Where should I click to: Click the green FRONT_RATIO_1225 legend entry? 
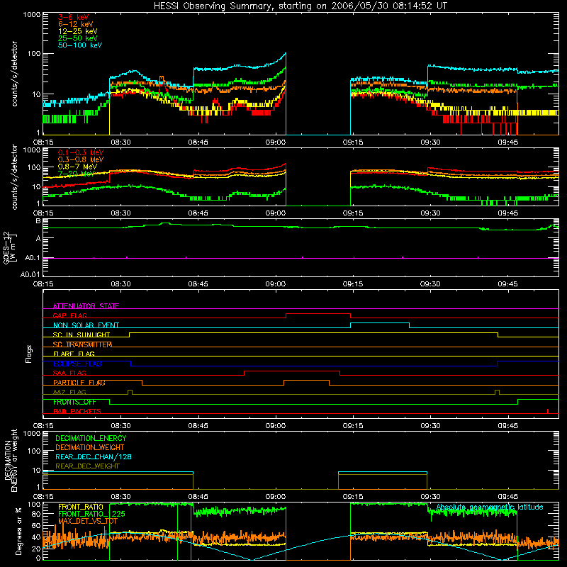(91, 514)
